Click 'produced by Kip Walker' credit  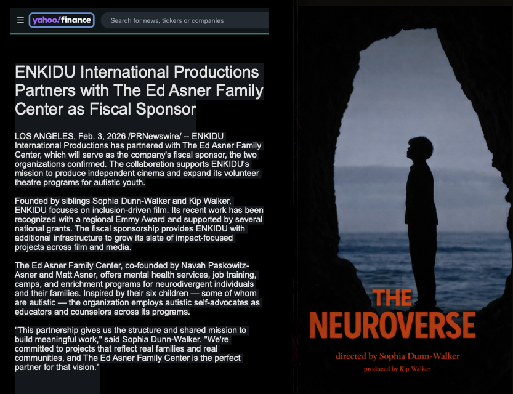tap(397, 369)
